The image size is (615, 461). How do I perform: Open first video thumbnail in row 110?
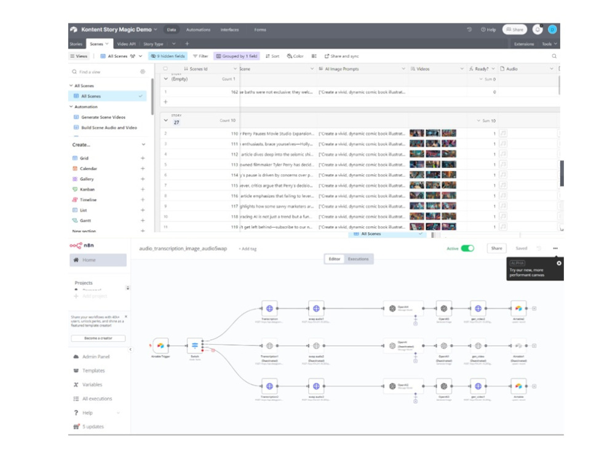coord(417,133)
